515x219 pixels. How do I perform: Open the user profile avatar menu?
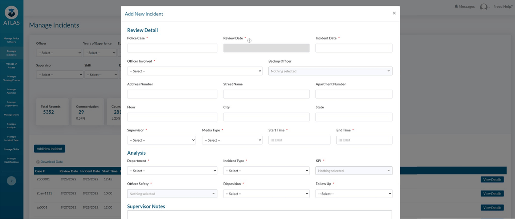pyautogui.click(x=484, y=7)
